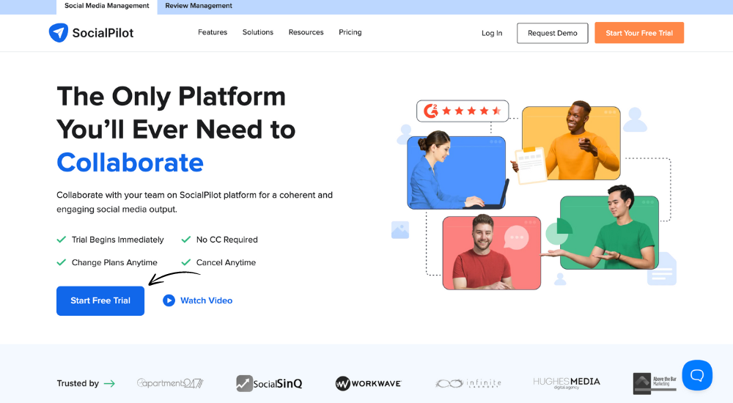Click the Above the Bar Marketing logo
Viewport: 733px width, 403px height.
(655, 383)
